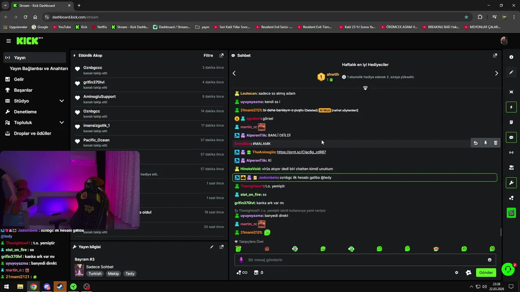Edit stream info with pencil in Yayın bilgisi

click(x=212, y=247)
